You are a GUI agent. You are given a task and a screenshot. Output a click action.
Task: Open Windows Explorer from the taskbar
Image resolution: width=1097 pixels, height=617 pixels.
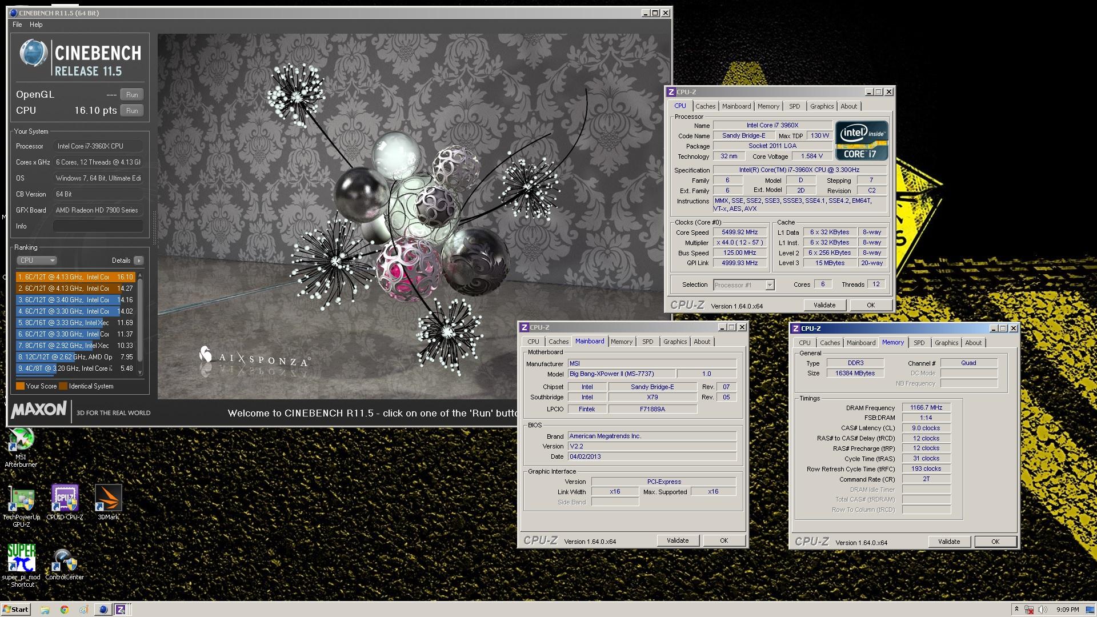pyautogui.click(x=45, y=610)
